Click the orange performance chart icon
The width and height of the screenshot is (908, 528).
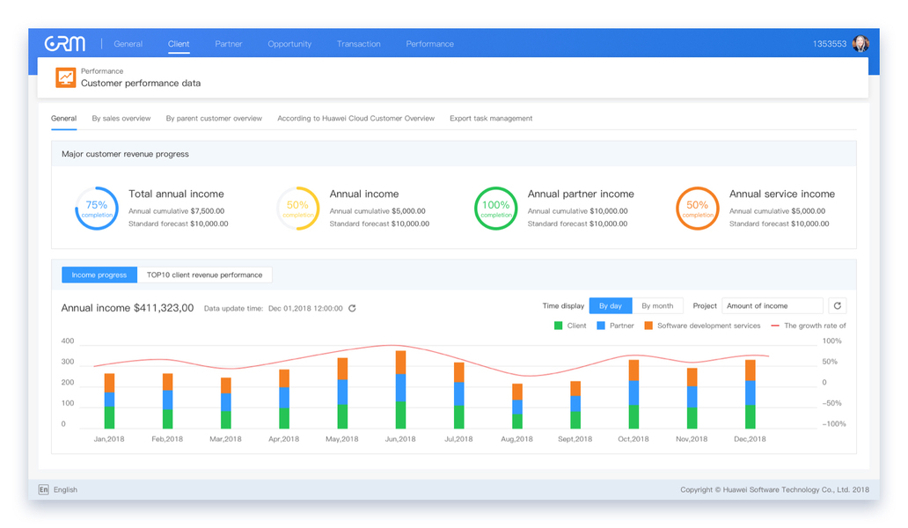(x=65, y=77)
